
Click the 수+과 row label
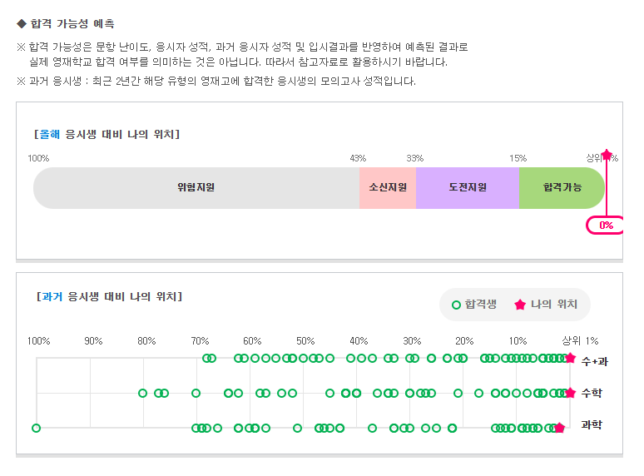coord(595,360)
